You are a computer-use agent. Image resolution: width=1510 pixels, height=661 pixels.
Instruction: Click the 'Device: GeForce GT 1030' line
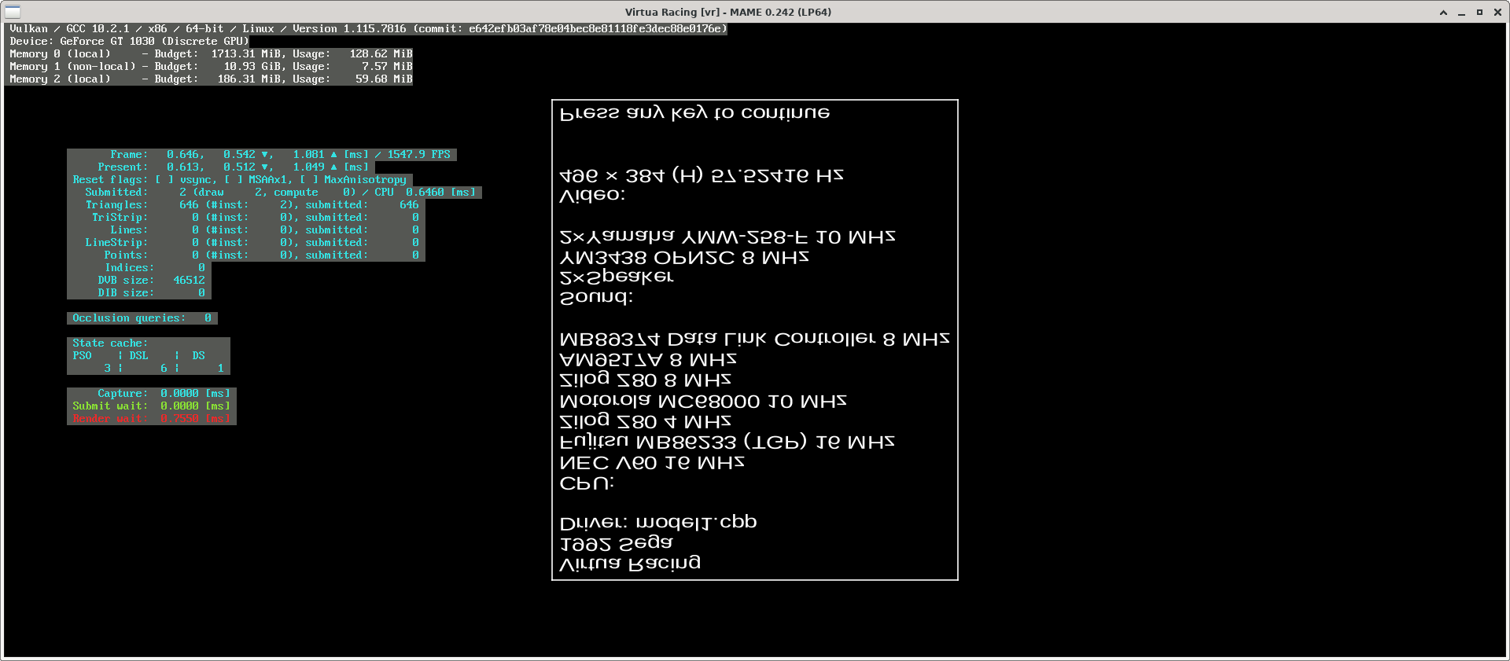coord(129,42)
